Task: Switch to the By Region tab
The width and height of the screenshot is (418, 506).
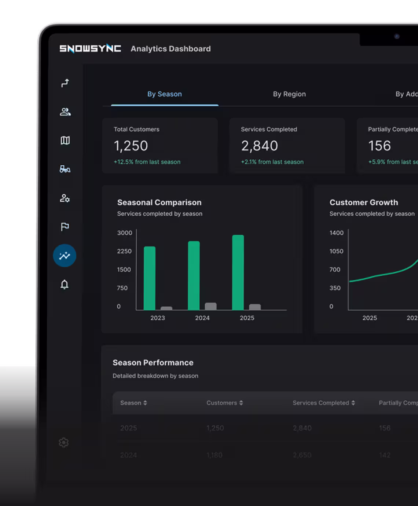Action: 289,94
